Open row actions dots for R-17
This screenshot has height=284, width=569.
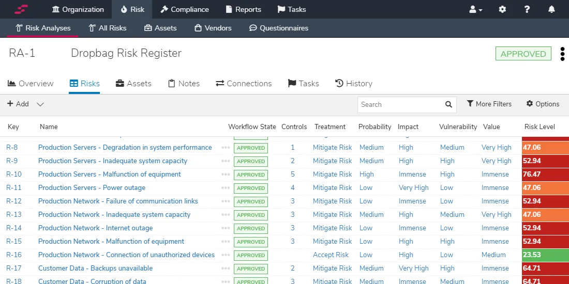(226, 268)
